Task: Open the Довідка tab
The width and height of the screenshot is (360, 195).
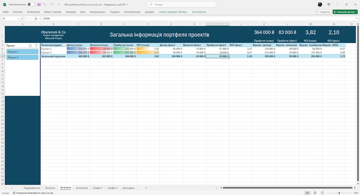Action: click(x=149, y=12)
